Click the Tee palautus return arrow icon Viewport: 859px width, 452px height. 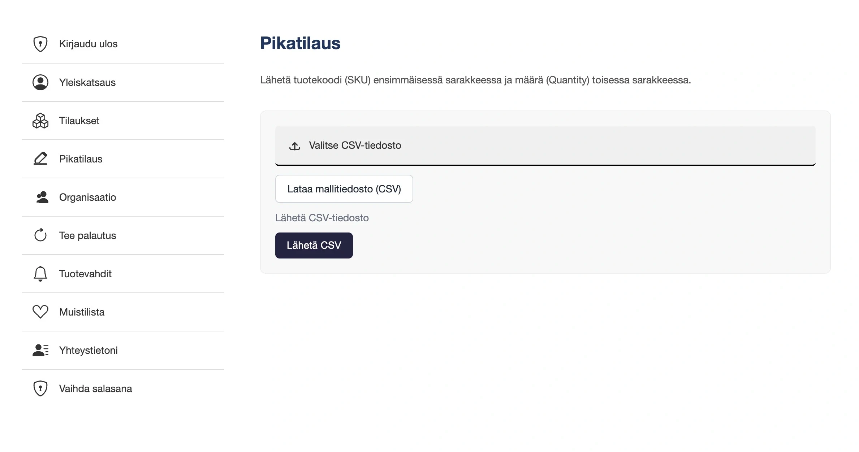tap(40, 235)
